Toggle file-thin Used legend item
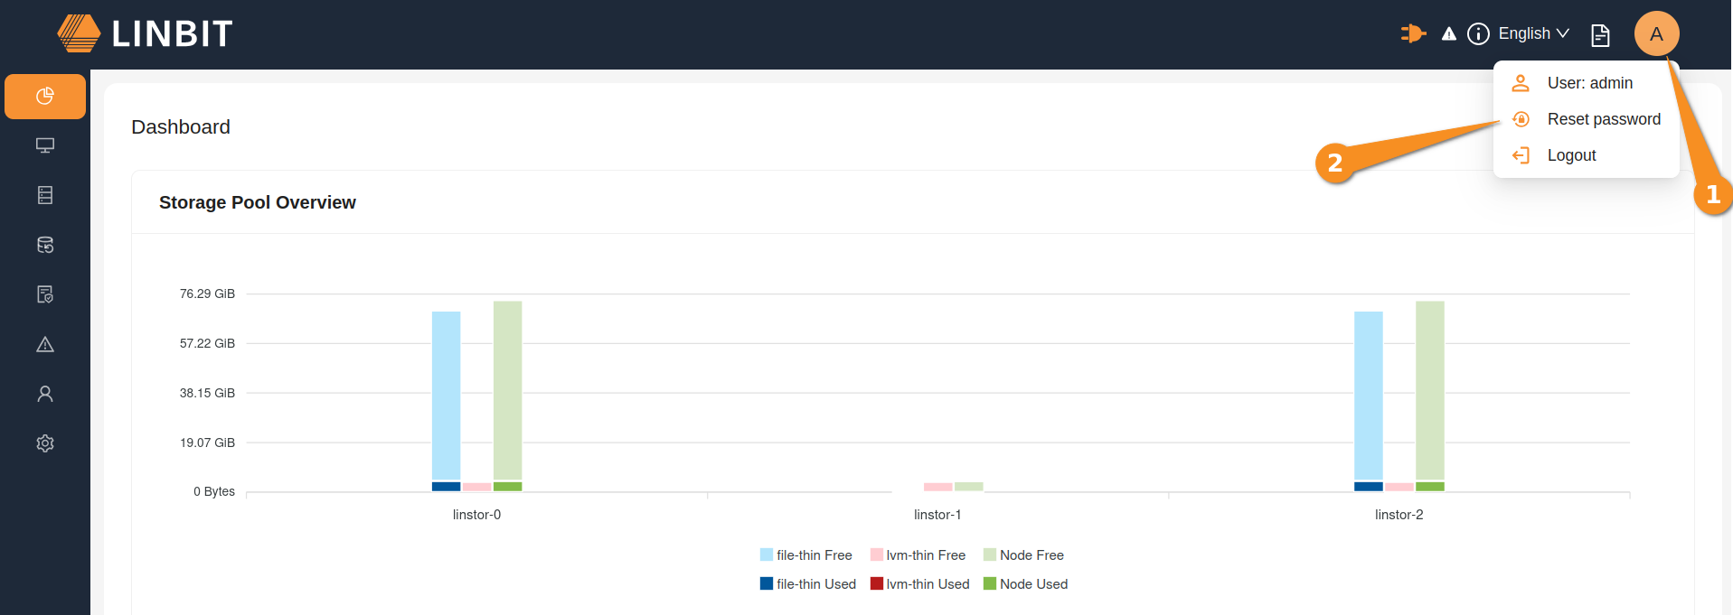 [807, 584]
